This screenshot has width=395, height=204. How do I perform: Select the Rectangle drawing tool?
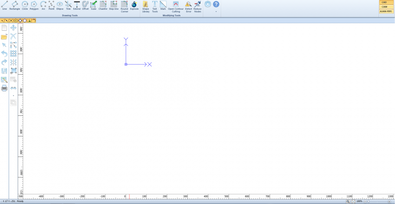pos(14,5)
